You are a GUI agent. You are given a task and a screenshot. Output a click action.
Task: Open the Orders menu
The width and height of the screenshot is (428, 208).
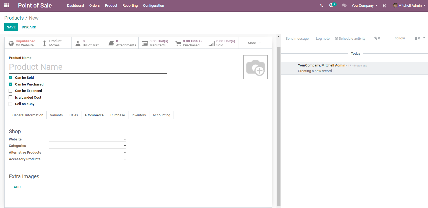point(95,5)
